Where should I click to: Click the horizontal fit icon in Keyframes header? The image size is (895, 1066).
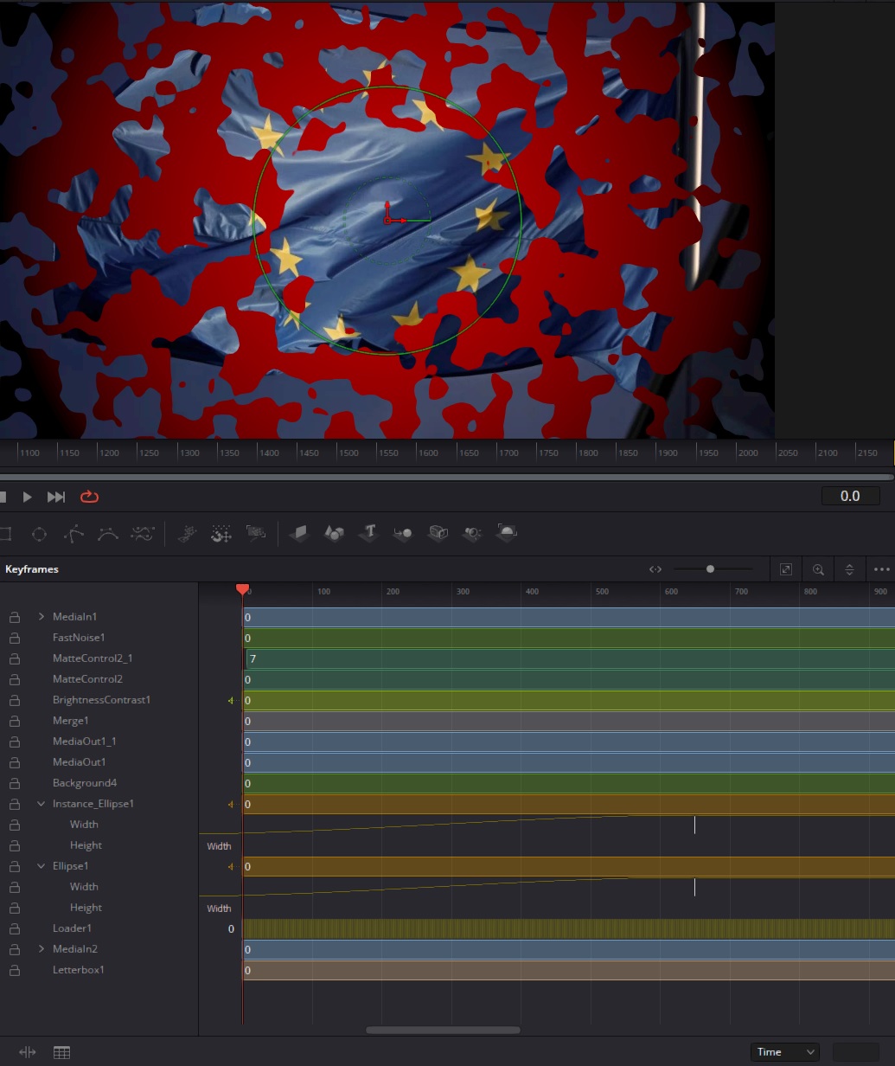pos(655,569)
